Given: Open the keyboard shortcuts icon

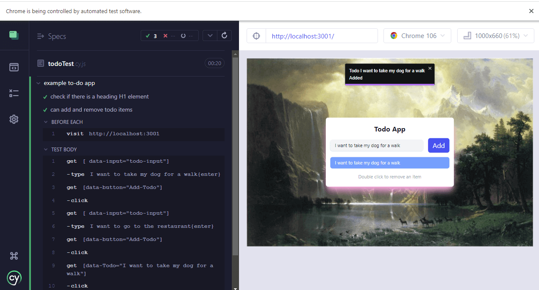Looking at the screenshot, I should (x=14, y=255).
